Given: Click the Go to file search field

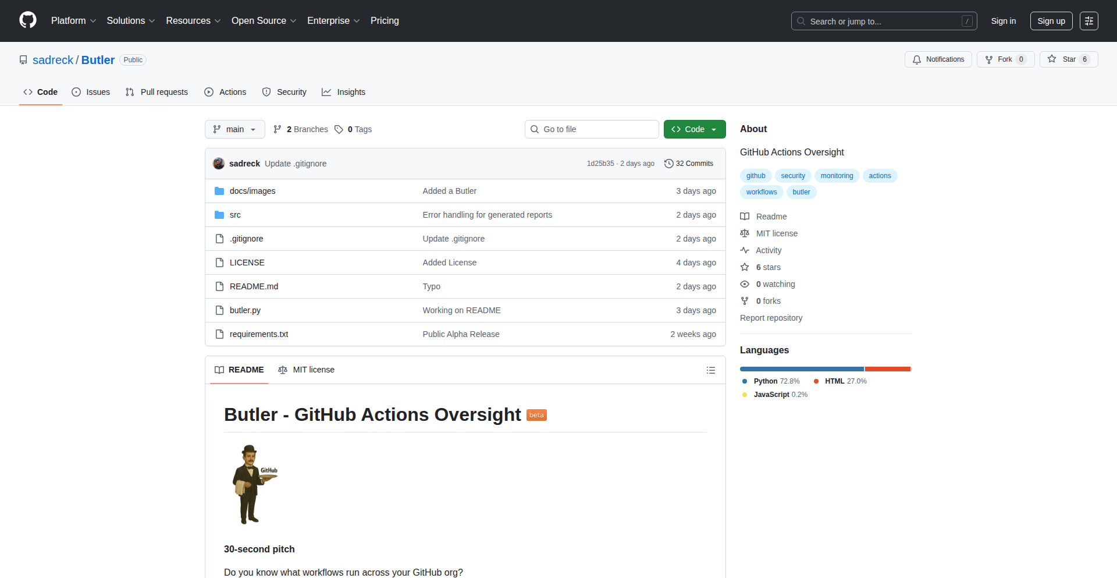Looking at the screenshot, I should pos(592,129).
